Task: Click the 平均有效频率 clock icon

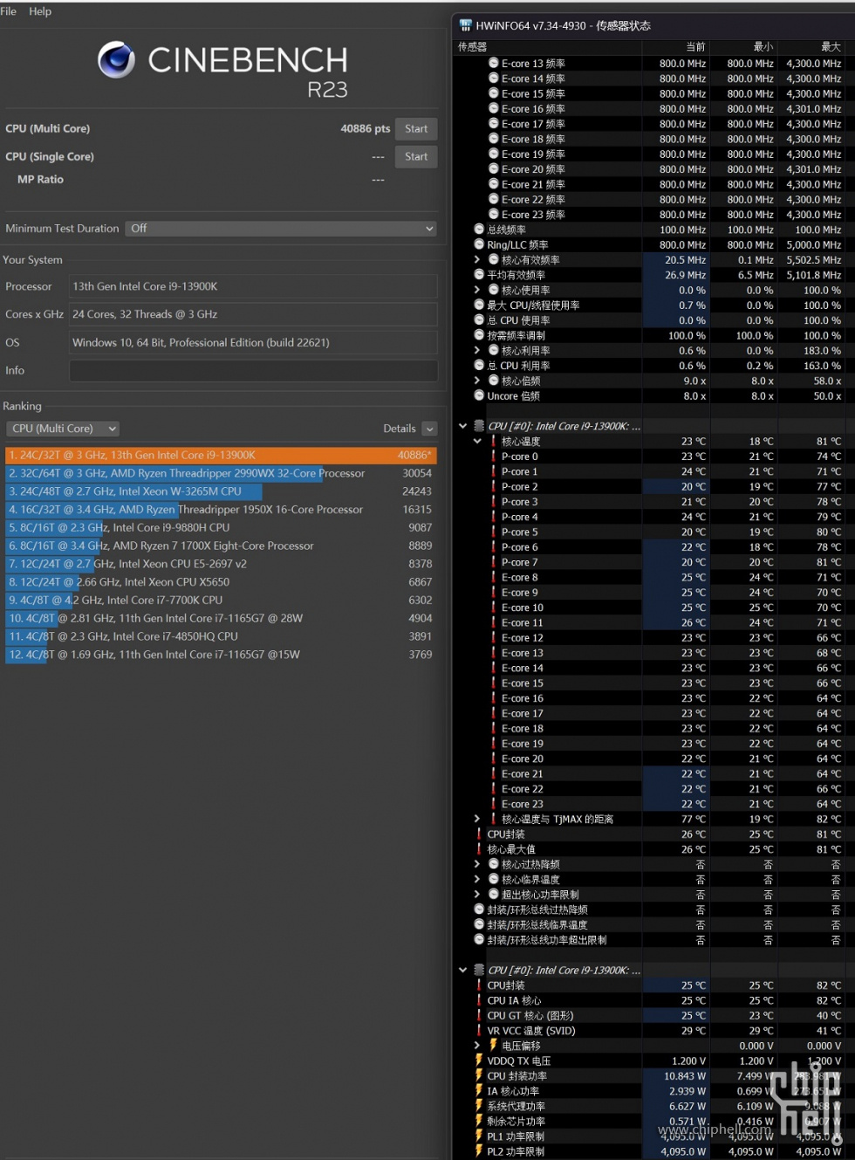Action: coord(479,275)
